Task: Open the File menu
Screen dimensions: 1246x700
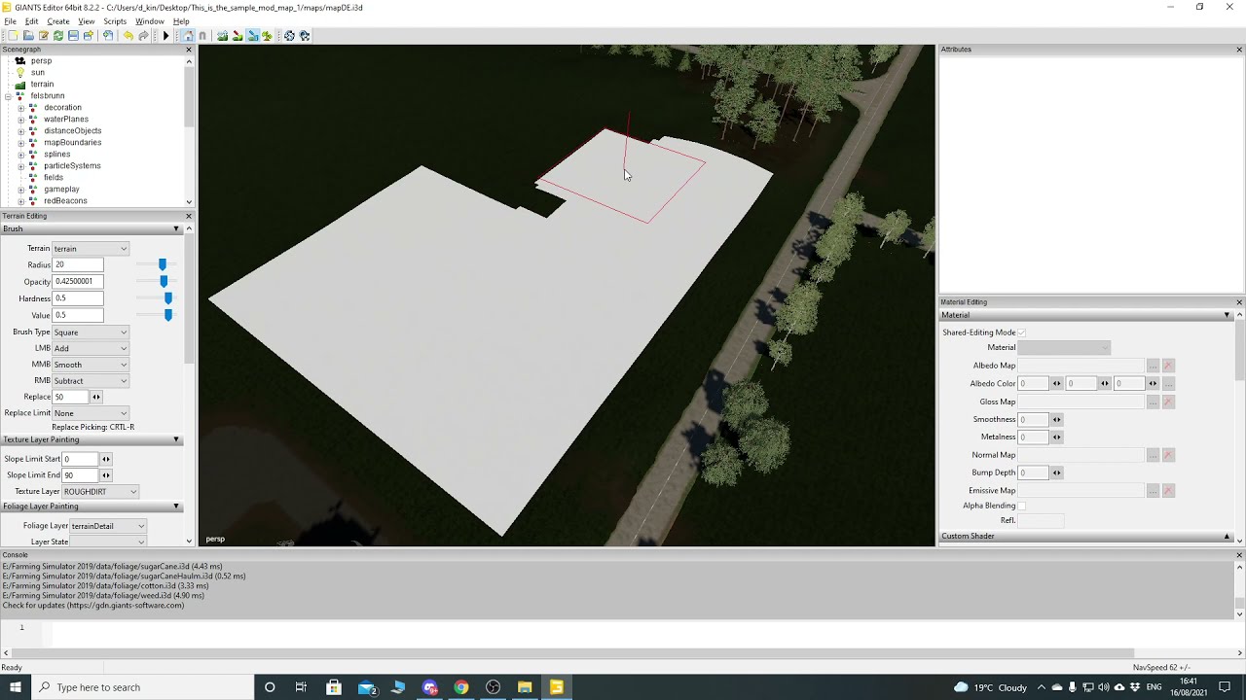Action: (11, 21)
